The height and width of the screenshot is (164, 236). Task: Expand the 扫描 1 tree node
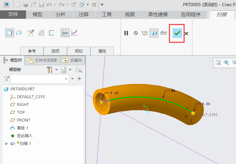click(7, 144)
